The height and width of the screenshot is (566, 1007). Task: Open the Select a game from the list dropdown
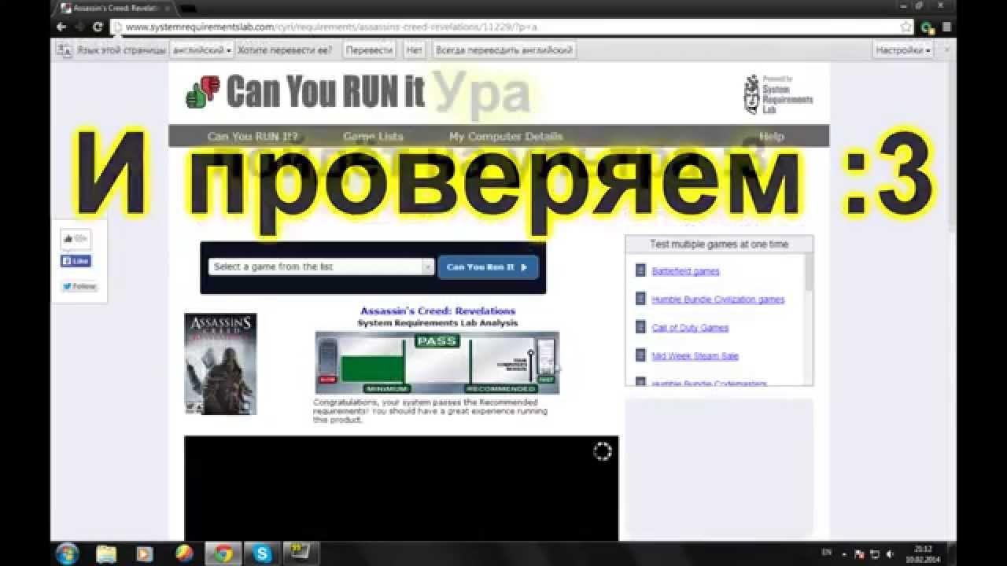point(321,266)
